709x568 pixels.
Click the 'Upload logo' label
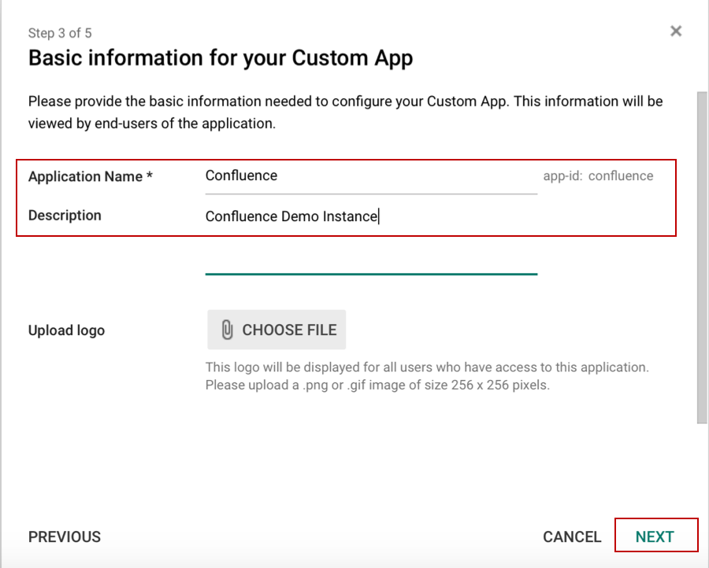pyautogui.click(x=66, y=330)
